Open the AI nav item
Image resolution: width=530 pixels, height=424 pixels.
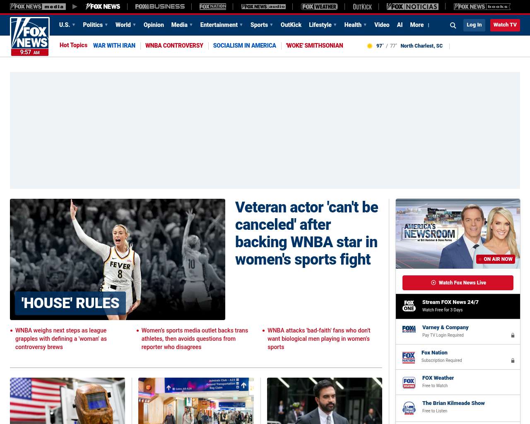click(400, 25)
